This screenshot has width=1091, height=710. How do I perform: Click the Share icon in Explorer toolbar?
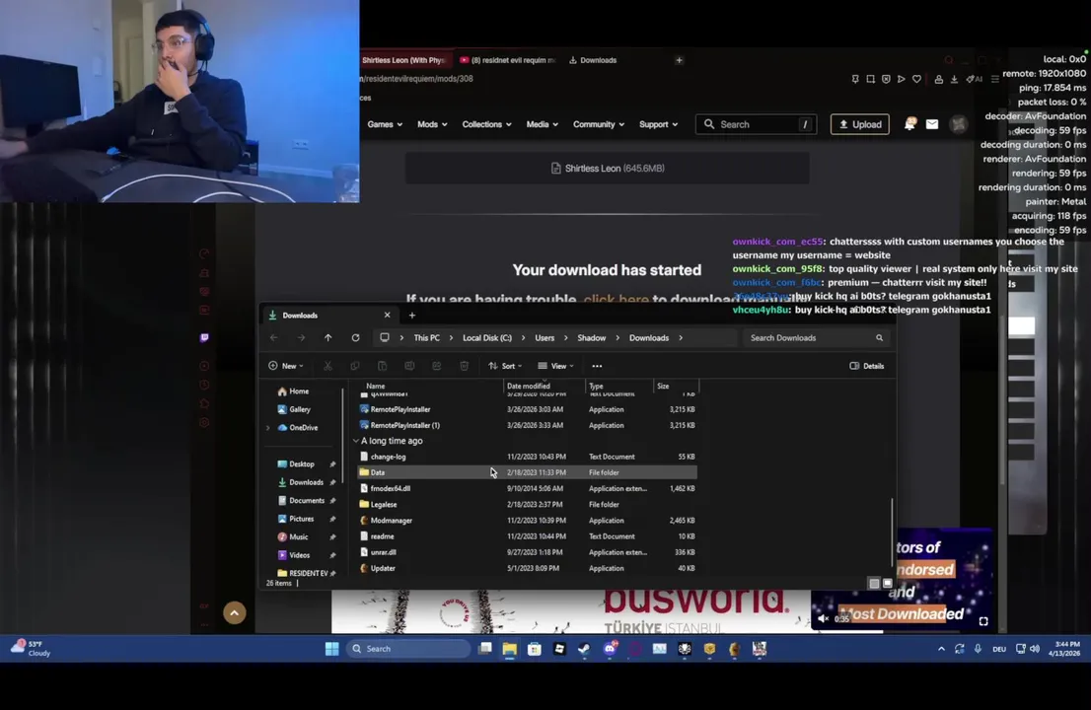(x=436, y=366)
